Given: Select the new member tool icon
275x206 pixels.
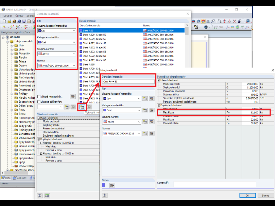Looking at the screenshot, I should 18,27.
